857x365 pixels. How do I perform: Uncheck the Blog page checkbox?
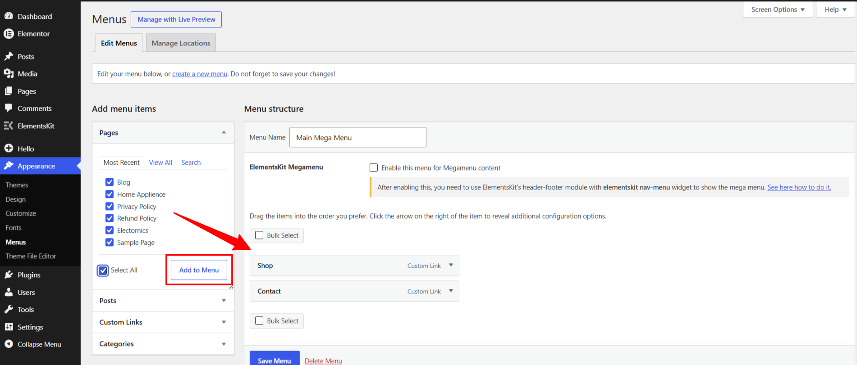pyautogui.click(x=110, y=182)
